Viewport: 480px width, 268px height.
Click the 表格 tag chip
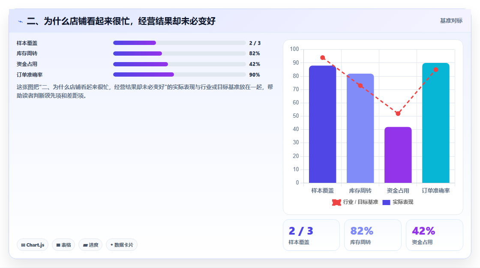point(63,245)
